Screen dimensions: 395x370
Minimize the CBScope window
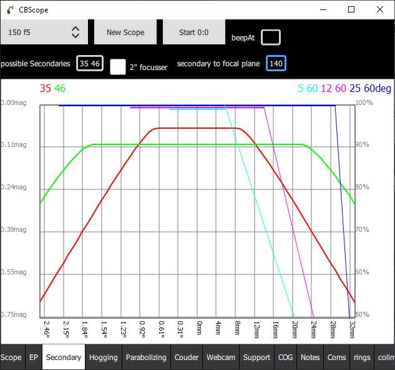(x=323, y=9)
